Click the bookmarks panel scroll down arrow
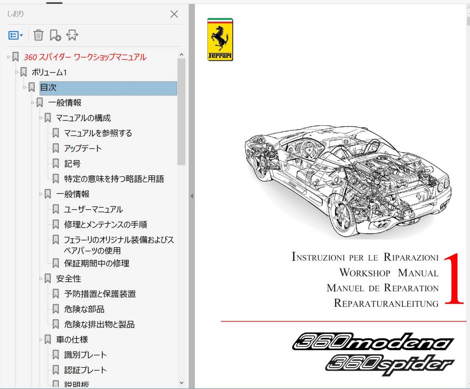 click(181, 383)
